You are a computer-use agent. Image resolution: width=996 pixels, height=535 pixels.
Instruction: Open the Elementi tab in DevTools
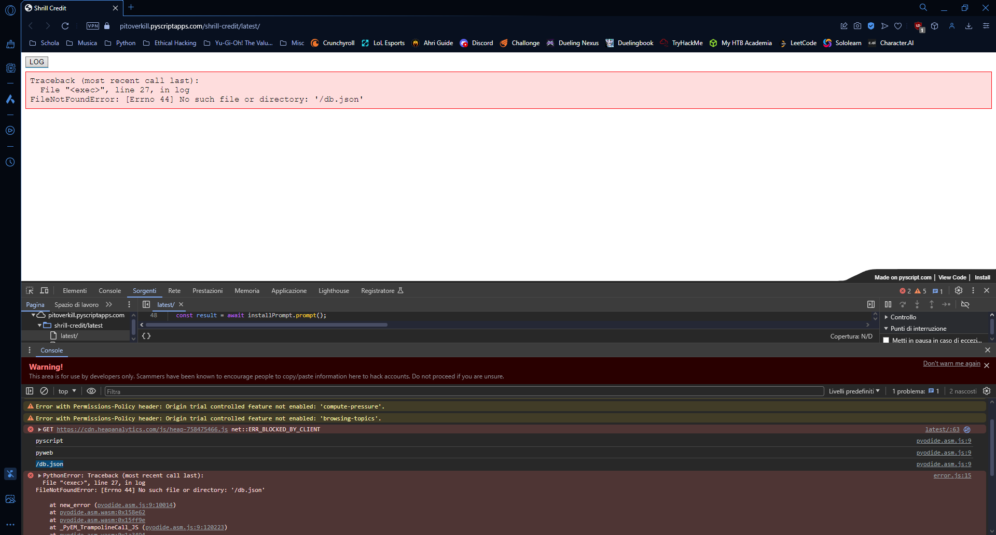(x=75, y=291)
